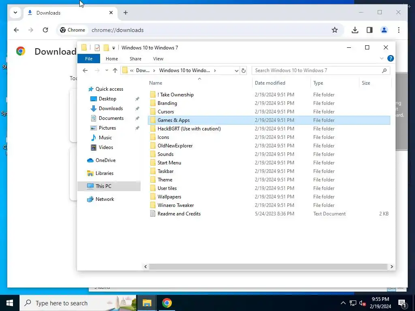Switch to the Home ribbon tab

pyautogui.click(x=112, y=59)
